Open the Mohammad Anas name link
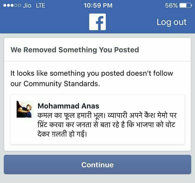Image resolution: width=195 pixels, height=183 pixels. [68, 106]
